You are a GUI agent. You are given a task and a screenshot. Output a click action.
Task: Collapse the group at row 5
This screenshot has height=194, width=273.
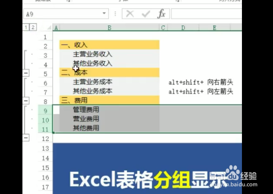tap(26, 73)
